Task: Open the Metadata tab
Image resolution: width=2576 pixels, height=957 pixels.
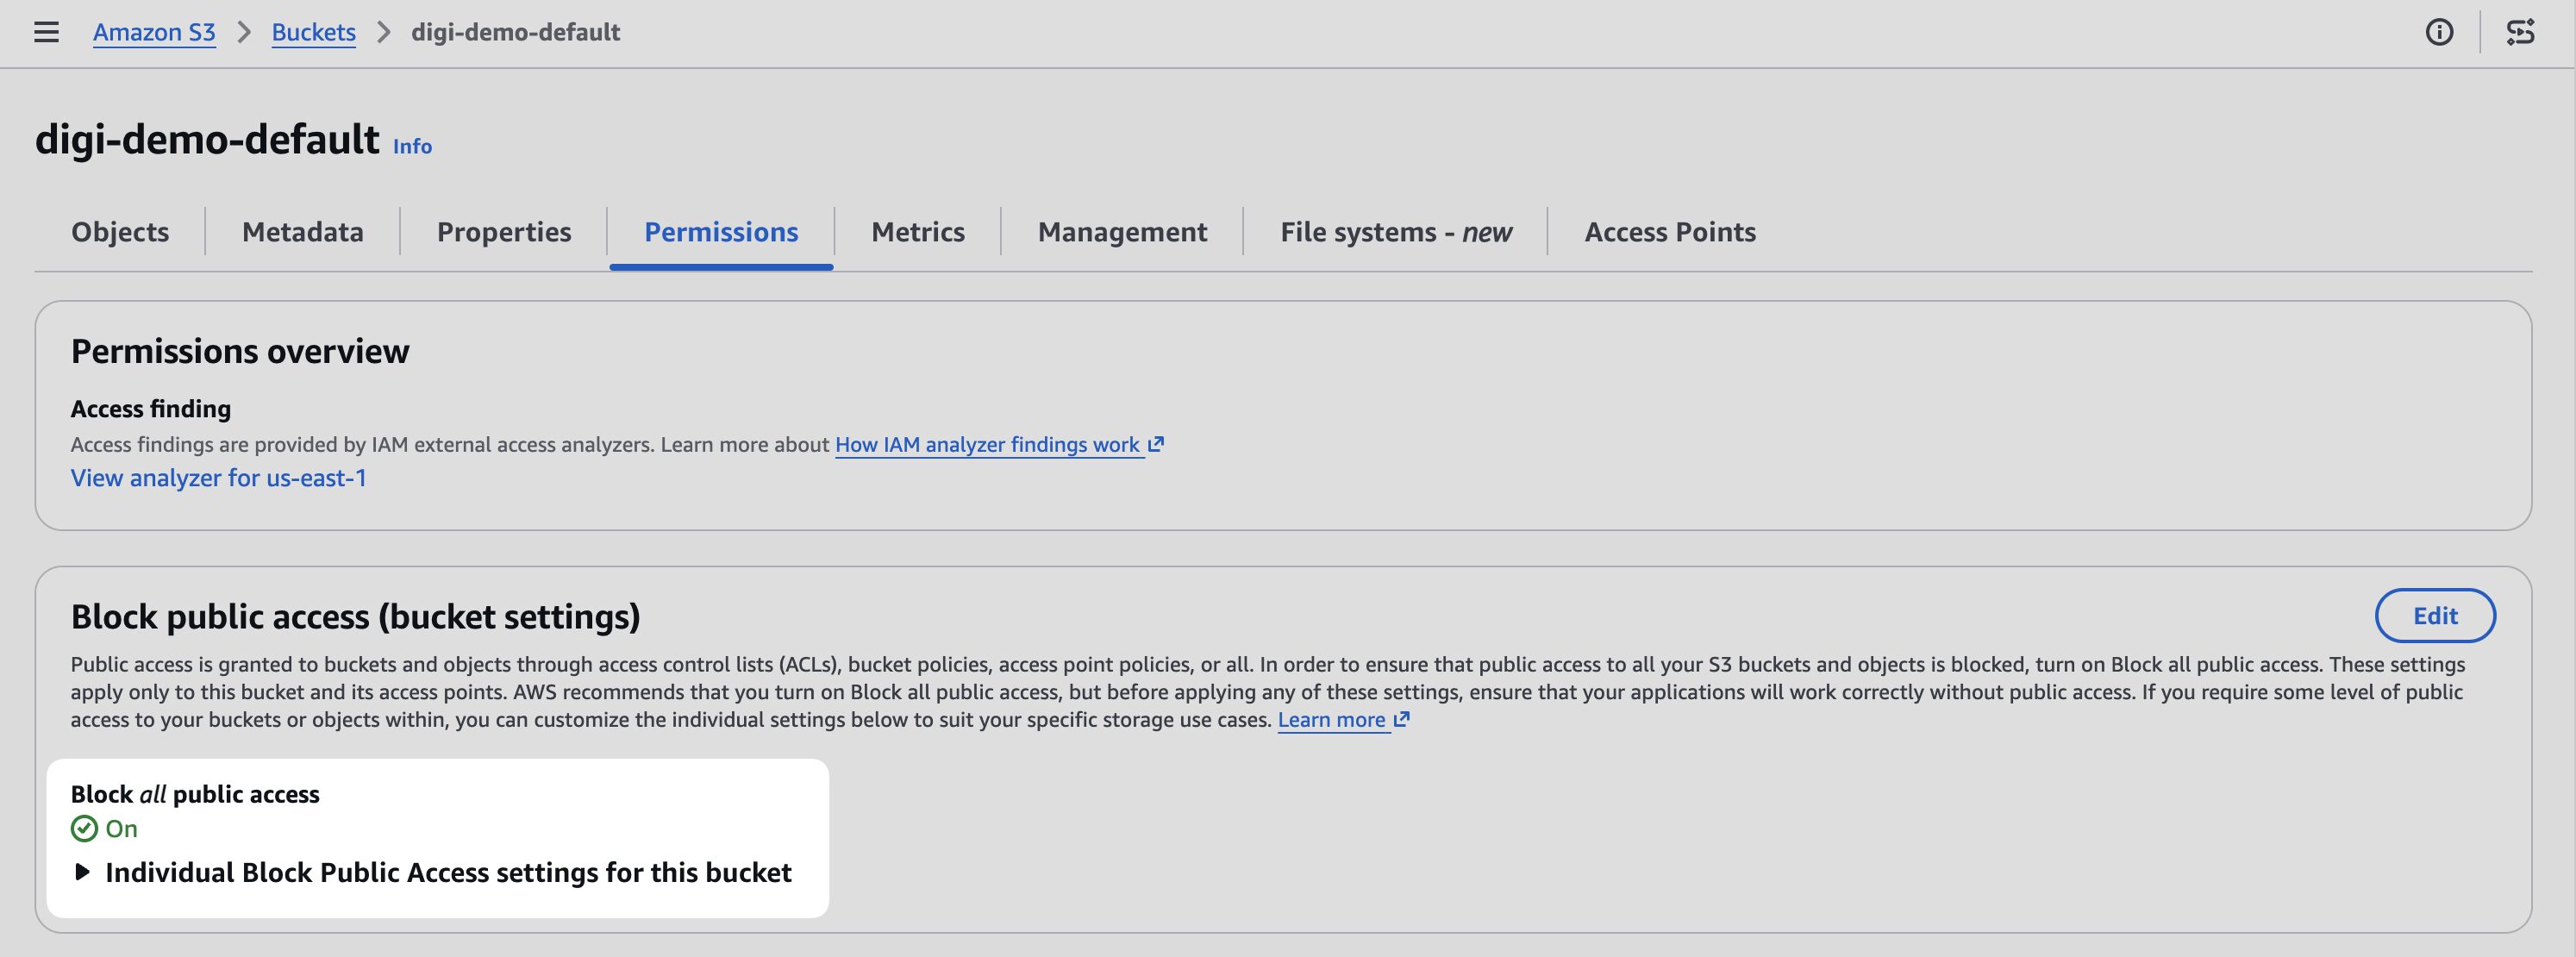Action: (x=303, y=232)
